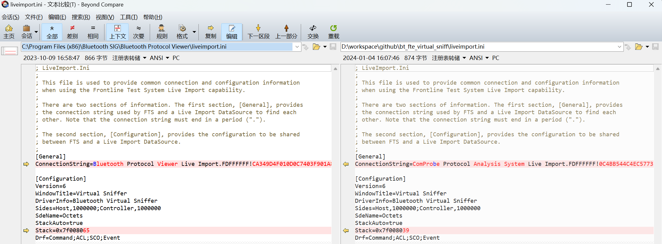The width and height of the screenshot is (662, 244).
Task: Open the right pane ANSI encoding dropdown
Action: point(479,58)
